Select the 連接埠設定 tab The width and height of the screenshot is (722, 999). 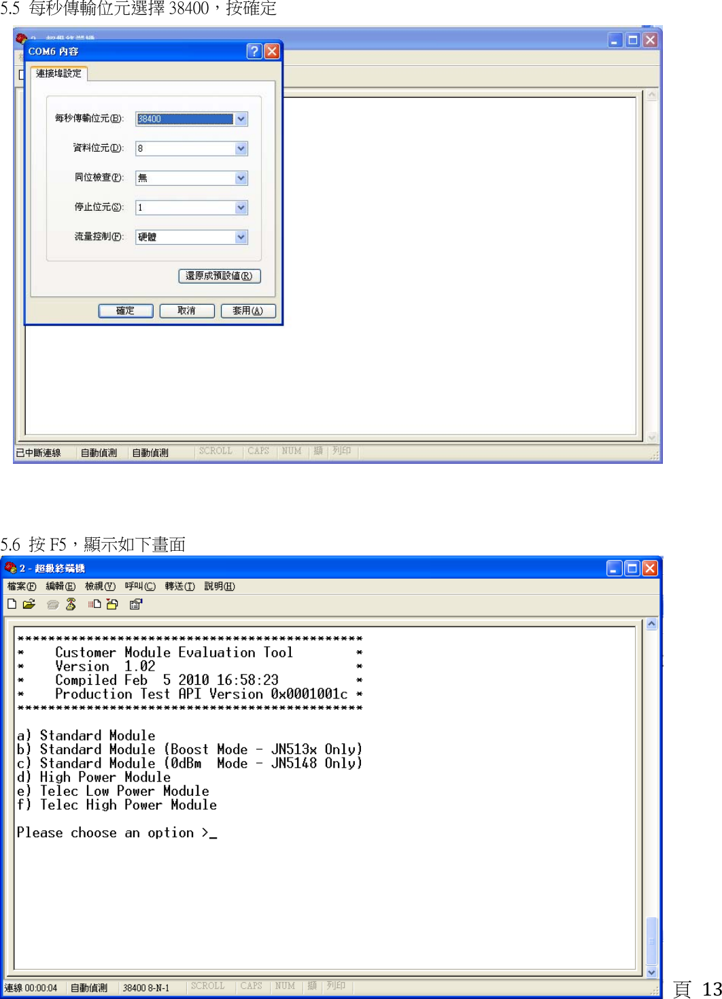[x=58, y=73]
